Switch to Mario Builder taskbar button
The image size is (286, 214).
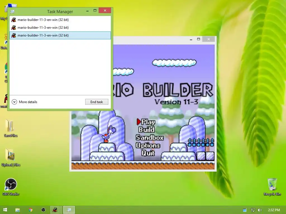click(x=55, y=210)
